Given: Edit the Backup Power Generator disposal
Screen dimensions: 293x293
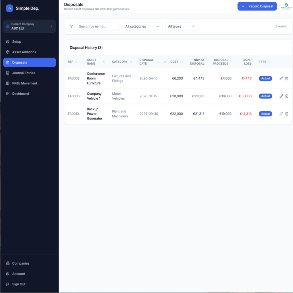Looking at the screenshot, I should 281,114.
